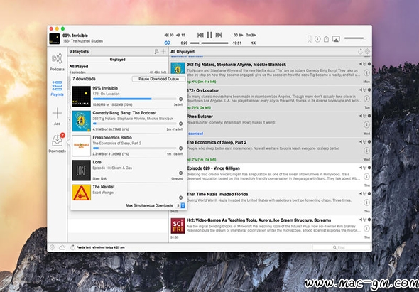Show info for Rhea Butcher episode

[366, 124]
